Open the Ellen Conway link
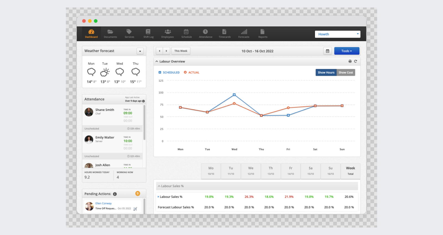Viewport: 443px width, 235px height. 104,203
